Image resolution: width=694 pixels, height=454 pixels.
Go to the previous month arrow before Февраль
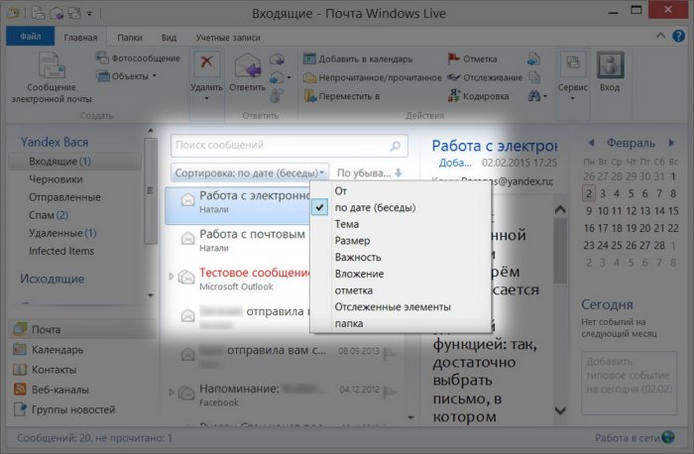click(x=591, y=143)
